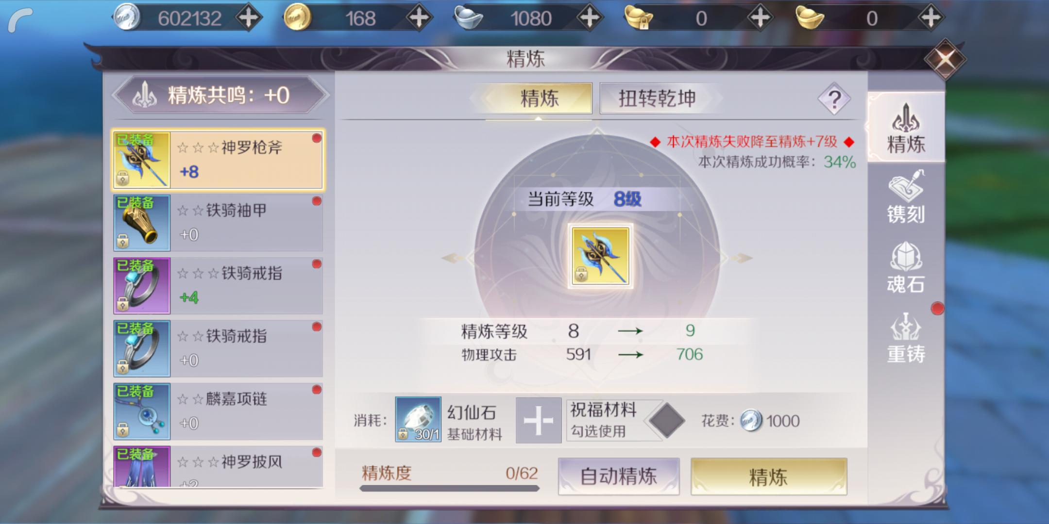Screen dimensions: 1049x524
Task: Select 麟嘉项链 necklace in the list
Action: 218,411
